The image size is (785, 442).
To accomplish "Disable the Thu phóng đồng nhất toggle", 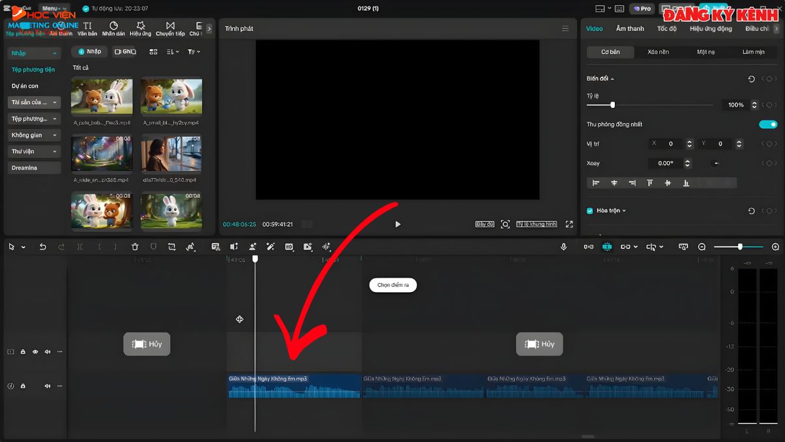I will (768, 124).
